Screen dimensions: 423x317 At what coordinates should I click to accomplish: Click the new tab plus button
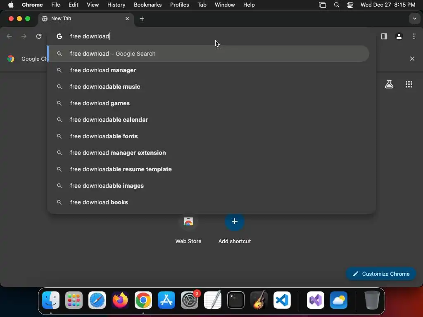(x=142, y=19)
